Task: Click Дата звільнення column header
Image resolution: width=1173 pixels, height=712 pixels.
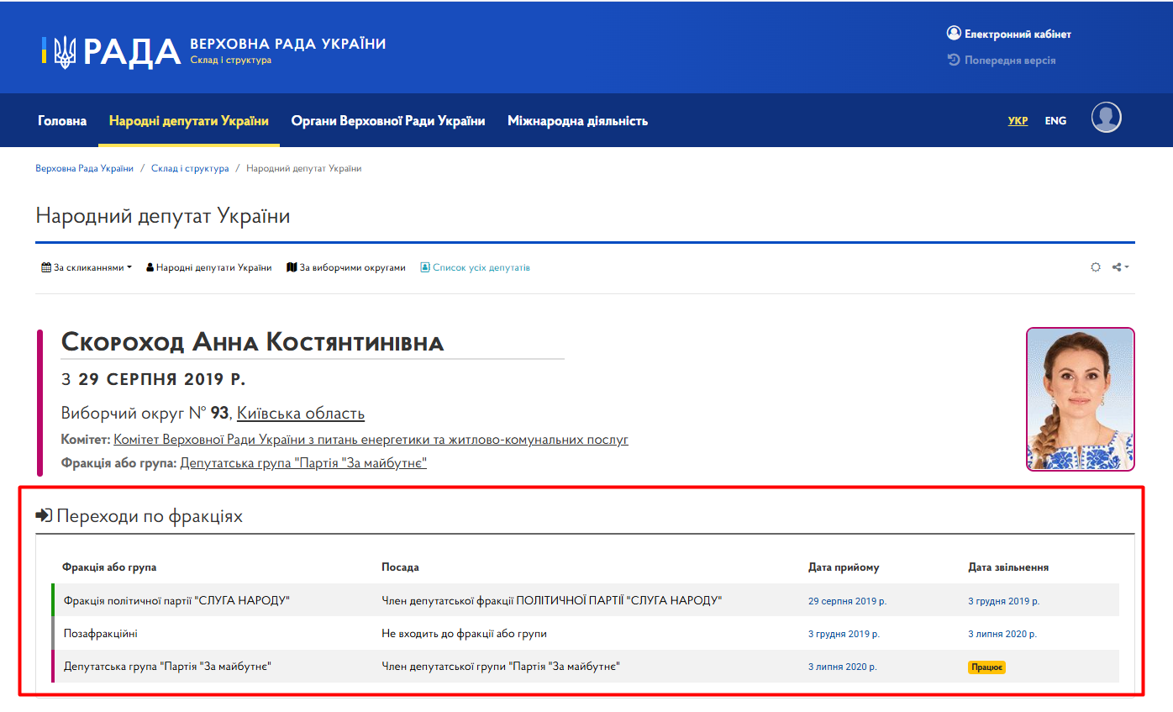Action: 1008,567
